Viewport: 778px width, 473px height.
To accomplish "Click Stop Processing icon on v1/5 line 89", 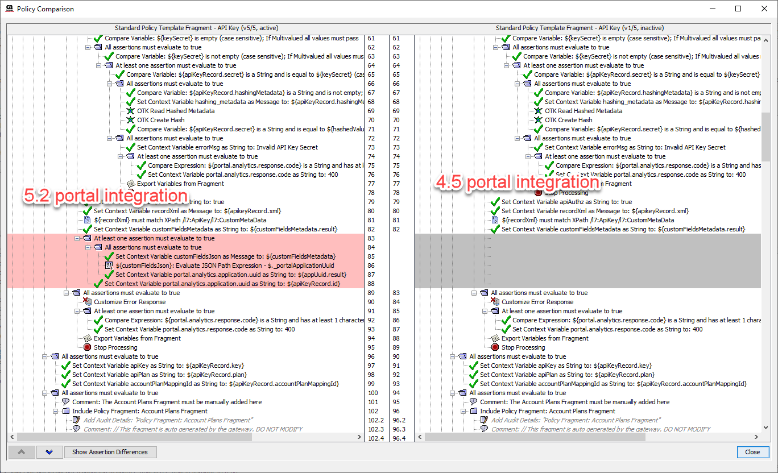I will click(495, 347).
